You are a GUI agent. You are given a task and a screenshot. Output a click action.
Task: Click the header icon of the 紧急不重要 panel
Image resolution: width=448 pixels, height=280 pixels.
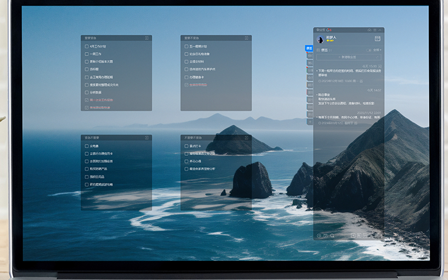[x=147, y=137]
